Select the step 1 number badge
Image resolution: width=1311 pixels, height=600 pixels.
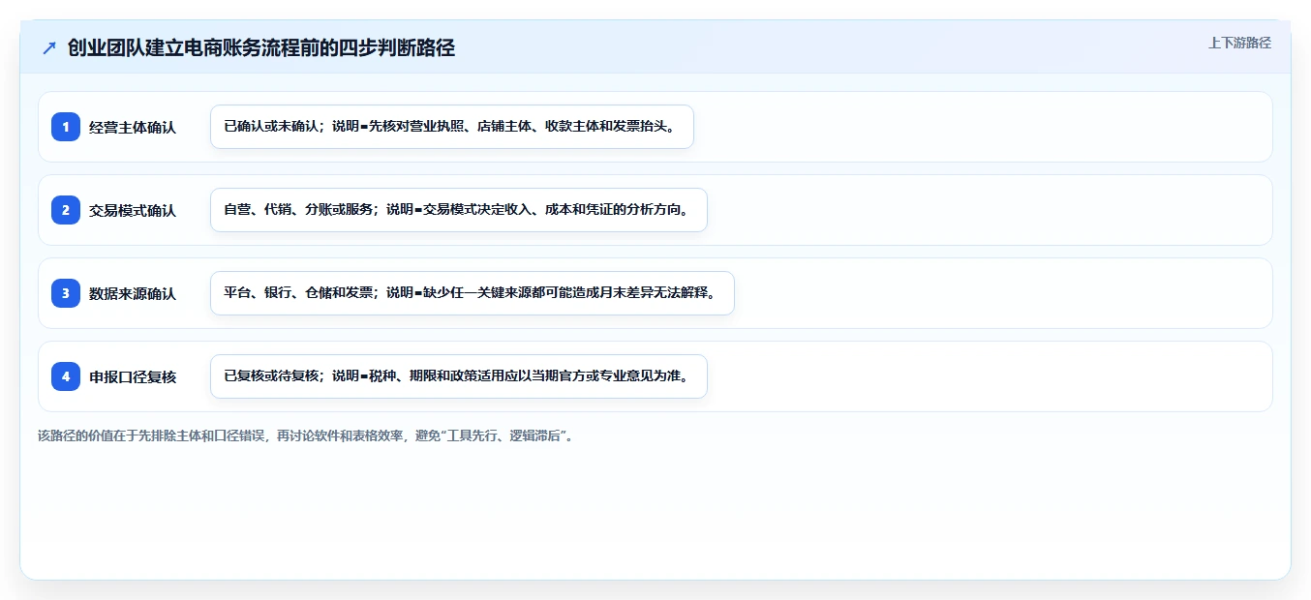point(66,127)
